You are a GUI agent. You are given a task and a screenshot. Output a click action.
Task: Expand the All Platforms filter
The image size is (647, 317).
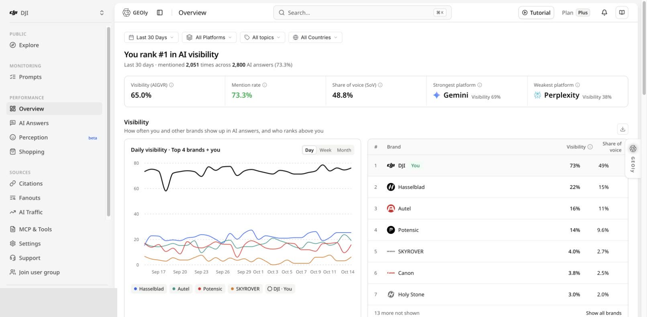[209, 37]
